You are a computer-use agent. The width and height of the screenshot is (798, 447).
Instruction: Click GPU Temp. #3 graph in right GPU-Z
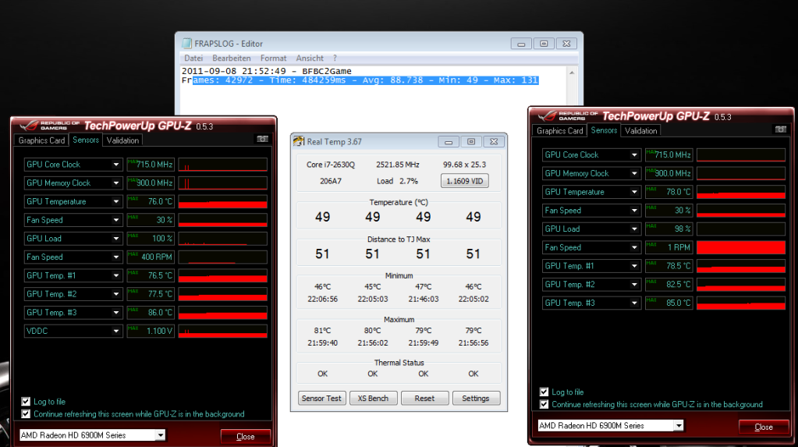(x=741, y=303)
